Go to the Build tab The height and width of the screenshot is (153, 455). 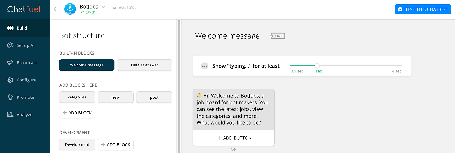coord(22,28)
